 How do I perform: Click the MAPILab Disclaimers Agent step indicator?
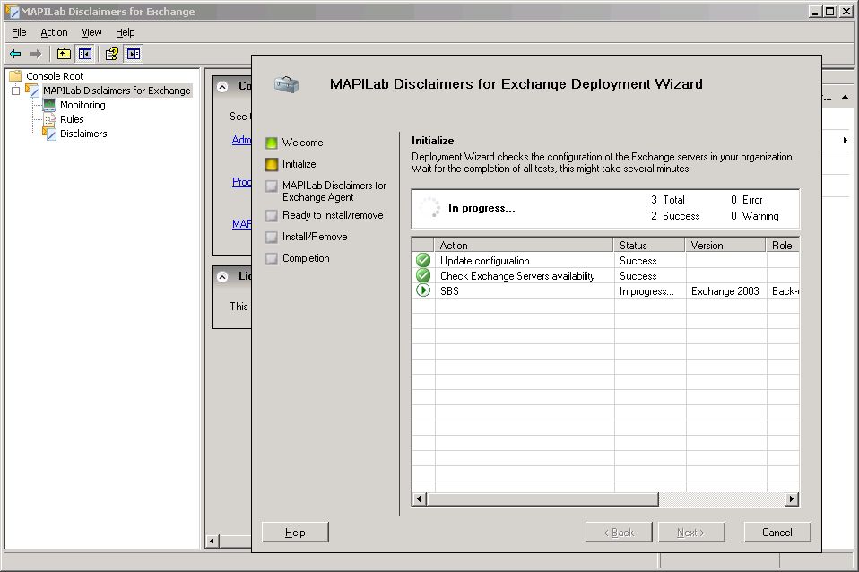coord(271,186)
